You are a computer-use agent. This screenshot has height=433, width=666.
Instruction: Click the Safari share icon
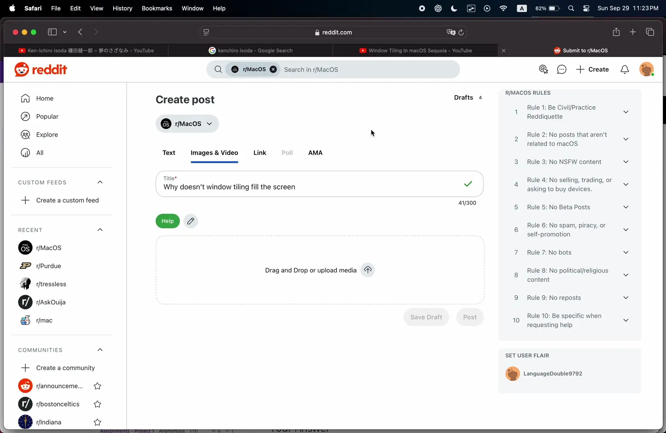point(616,32)
